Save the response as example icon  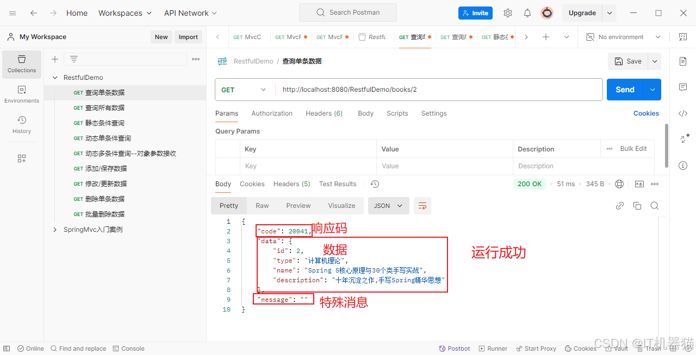tap(639, 184)
